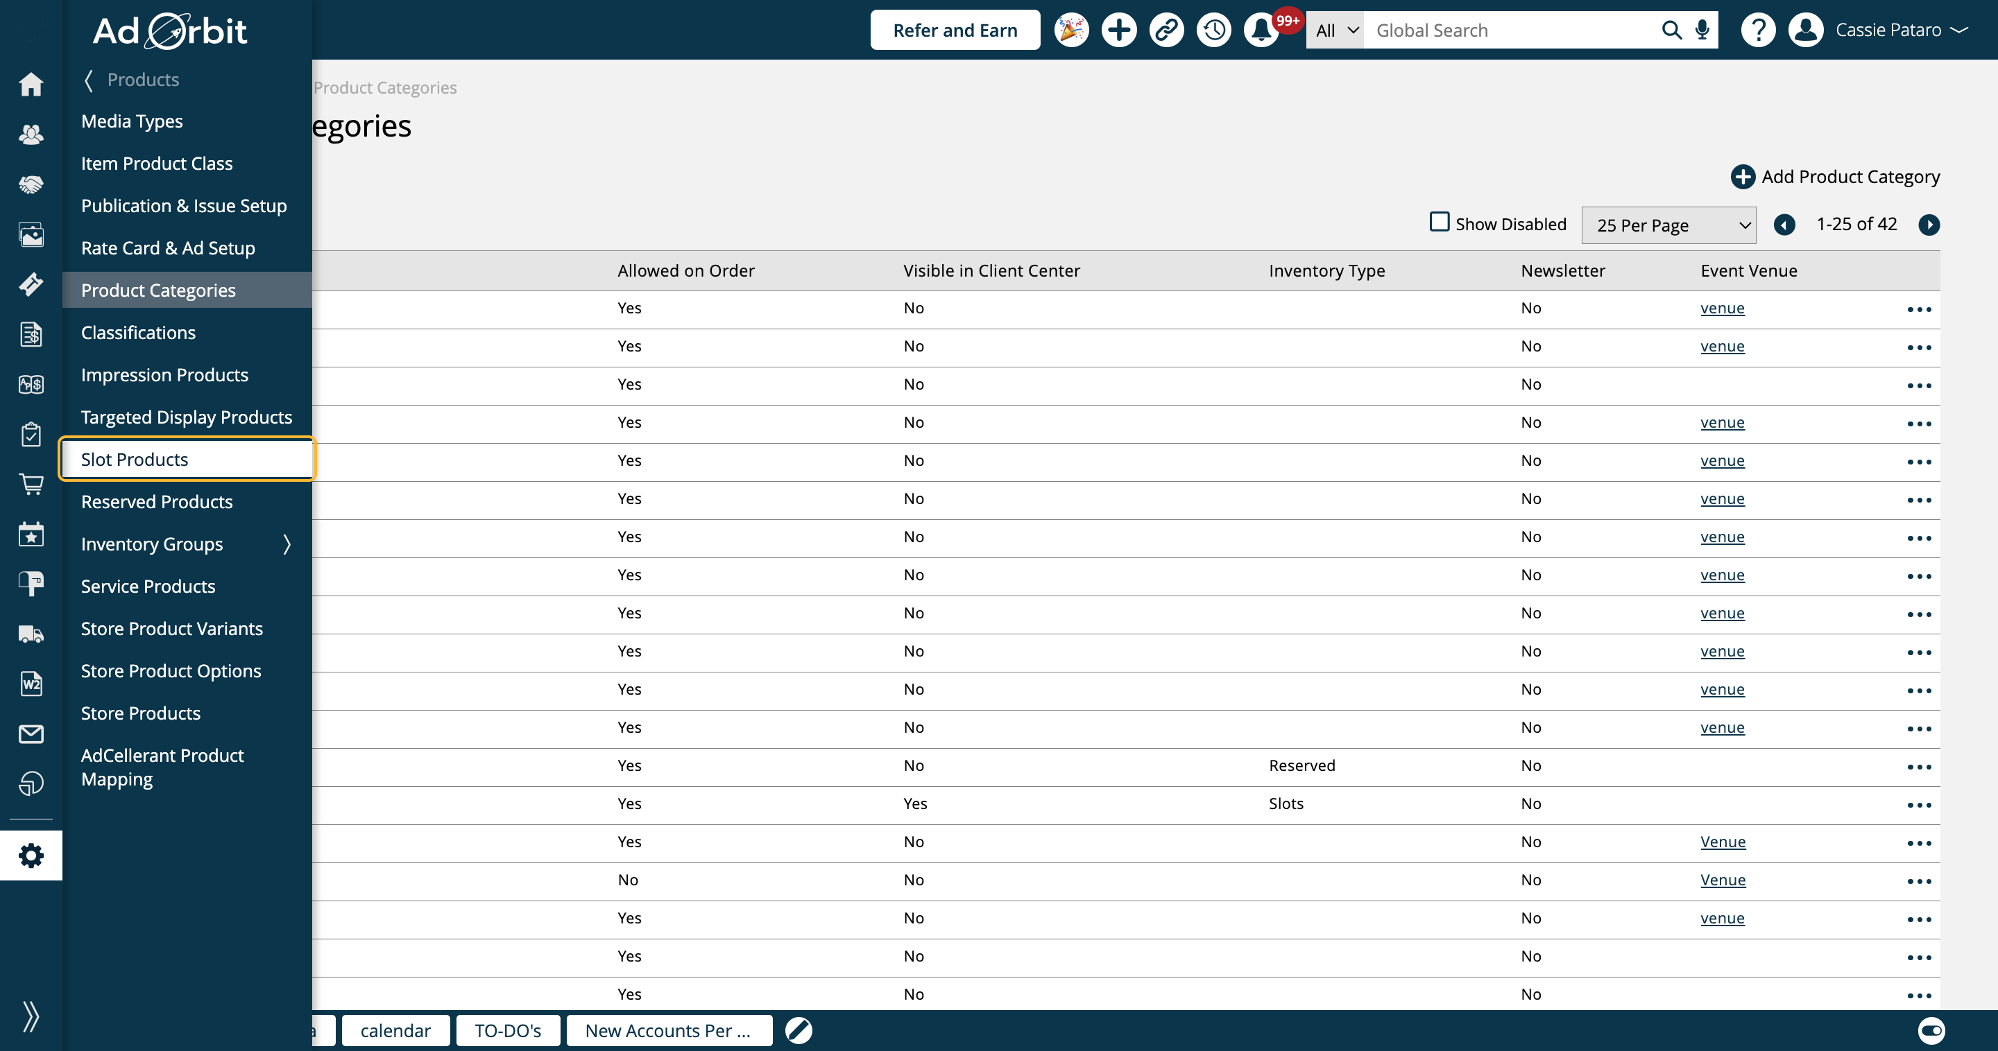The height and width of the screenshot is (1051, 1998).
Task: Click the plus quick-add icon in header
Action: [1118, 31]
